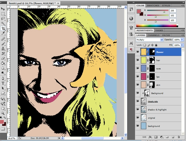The height and width of the screenshot is (141, 186).
Task: Open the Fill slider arrow
Action: [x=182, y=45]
